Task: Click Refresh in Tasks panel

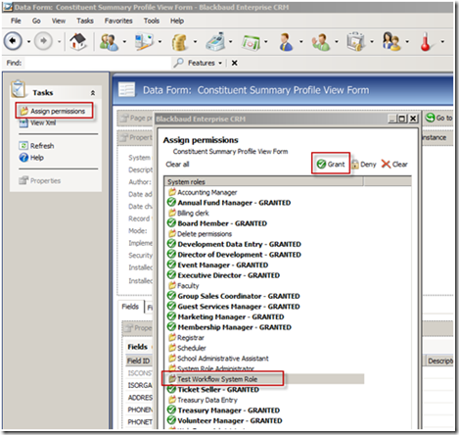Action: pos(36,146)
